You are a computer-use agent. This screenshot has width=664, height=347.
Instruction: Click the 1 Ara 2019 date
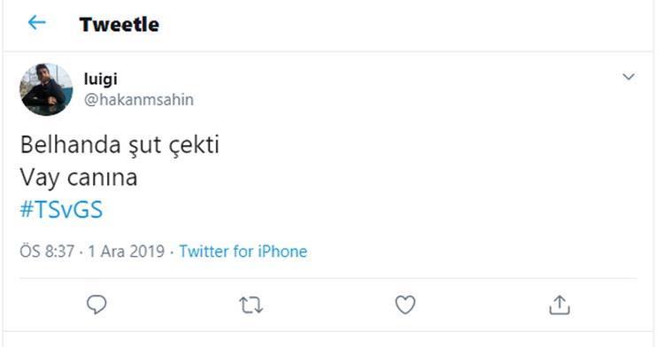pyautogui.click(x=127, y=251)
